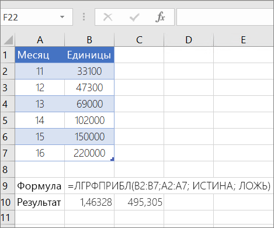Select column D header
Viewport: 274px width, 228px height.
[x=189, y=40]
